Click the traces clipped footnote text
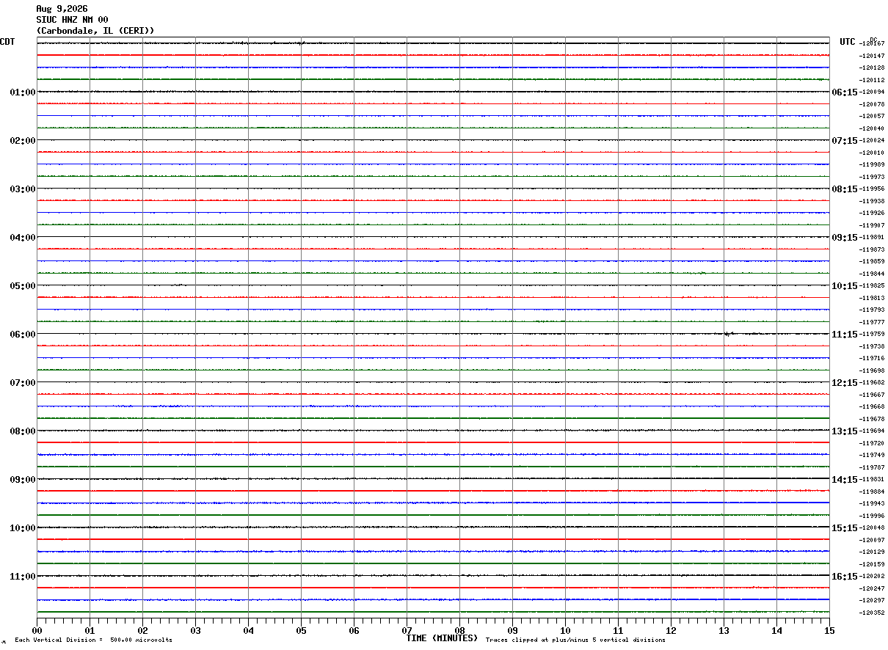The height and width of the screenshot is (650, 888). [x=575, y=640]
